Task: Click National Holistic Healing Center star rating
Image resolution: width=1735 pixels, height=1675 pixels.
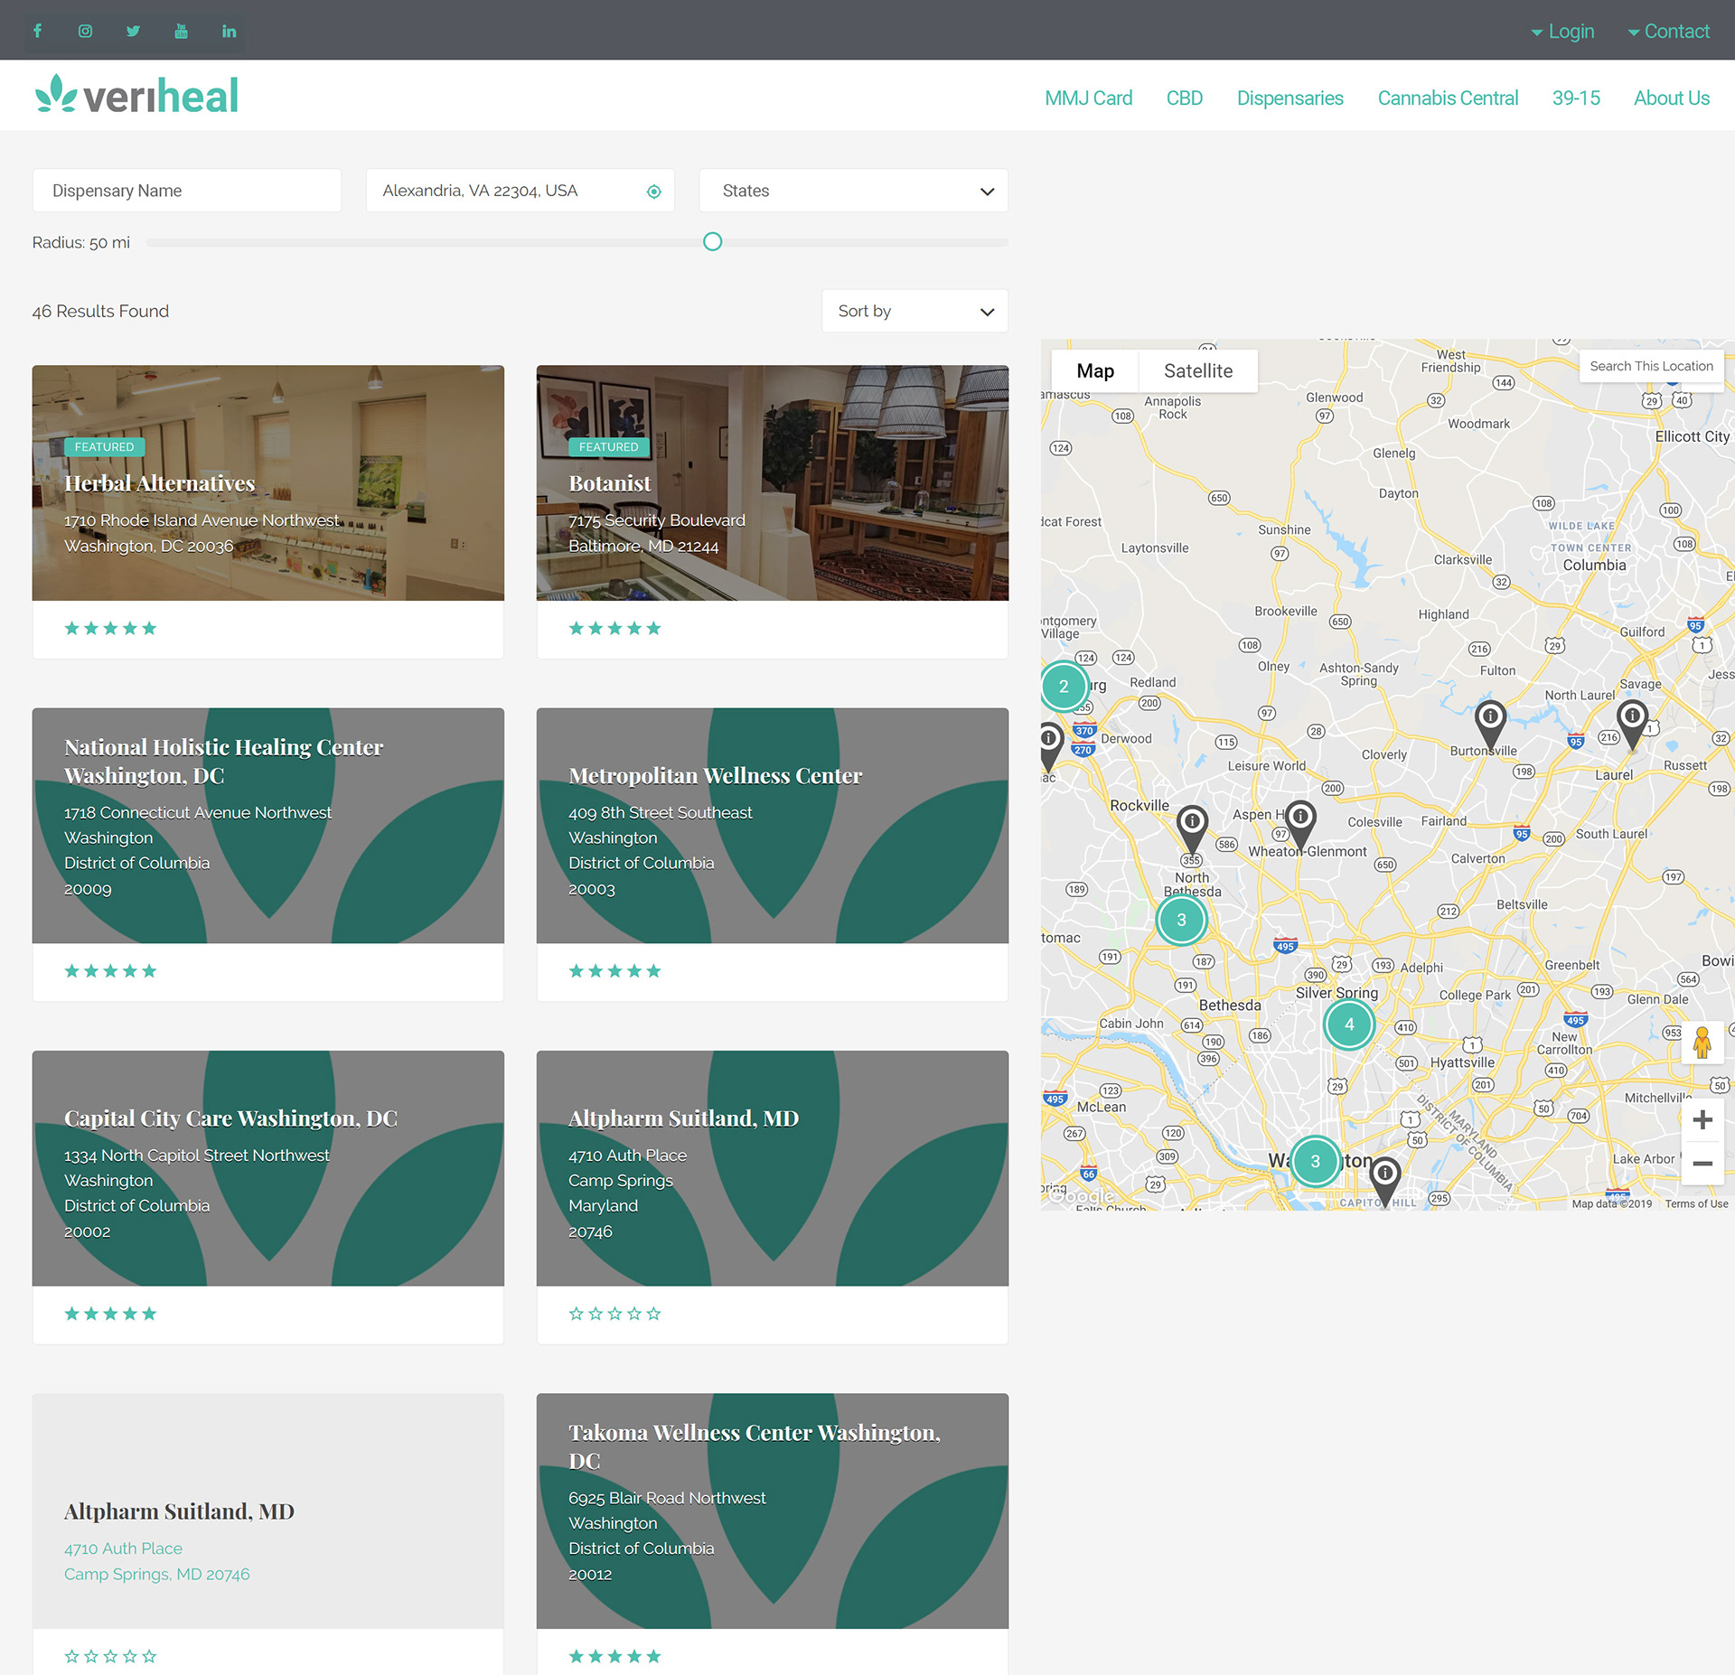Action: click(x=110, y=971)
